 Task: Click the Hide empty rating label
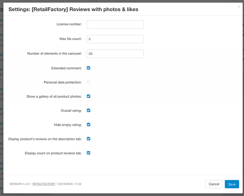coord(68,125)
